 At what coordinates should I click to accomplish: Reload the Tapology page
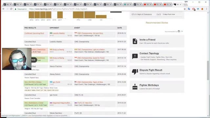[x=11, y=9]
